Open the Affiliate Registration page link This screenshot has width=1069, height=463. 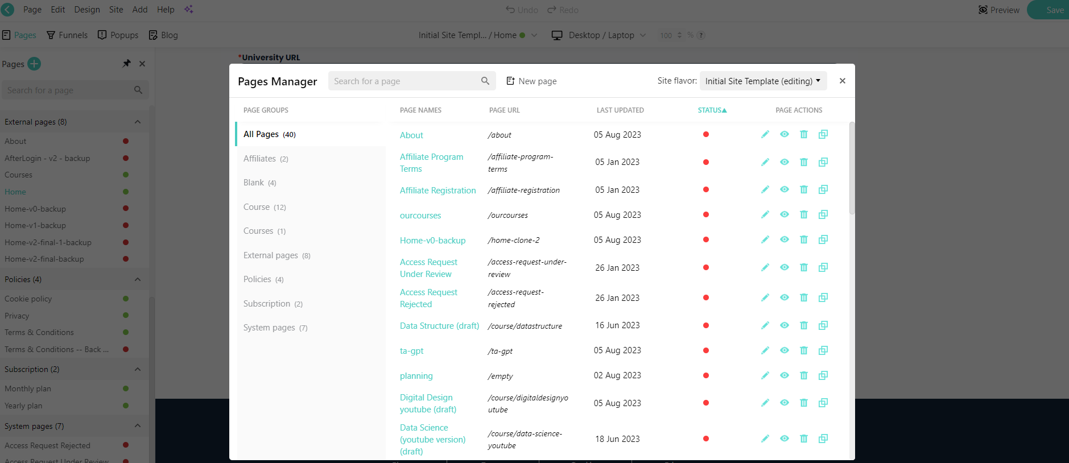[437, 190]
